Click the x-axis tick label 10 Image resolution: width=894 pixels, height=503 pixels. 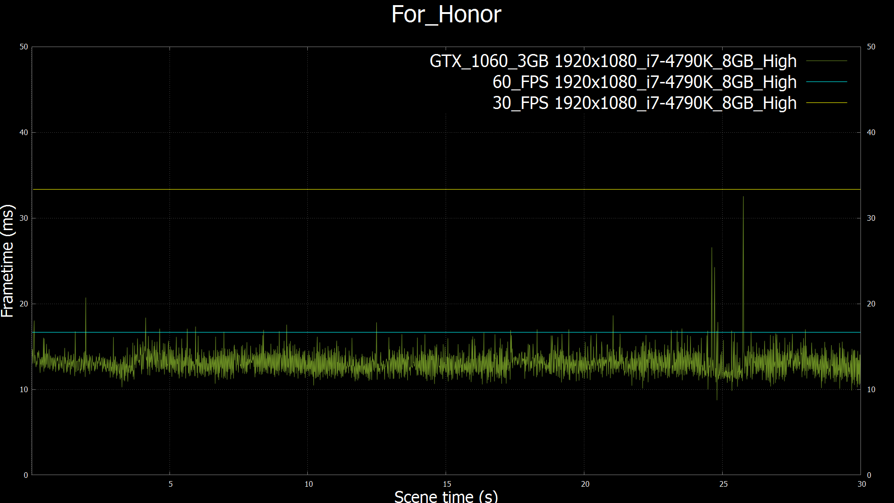[x=309, y=484]
